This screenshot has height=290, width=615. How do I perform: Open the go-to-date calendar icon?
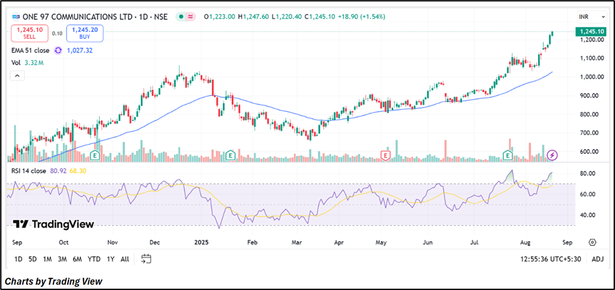click(146, 259)
